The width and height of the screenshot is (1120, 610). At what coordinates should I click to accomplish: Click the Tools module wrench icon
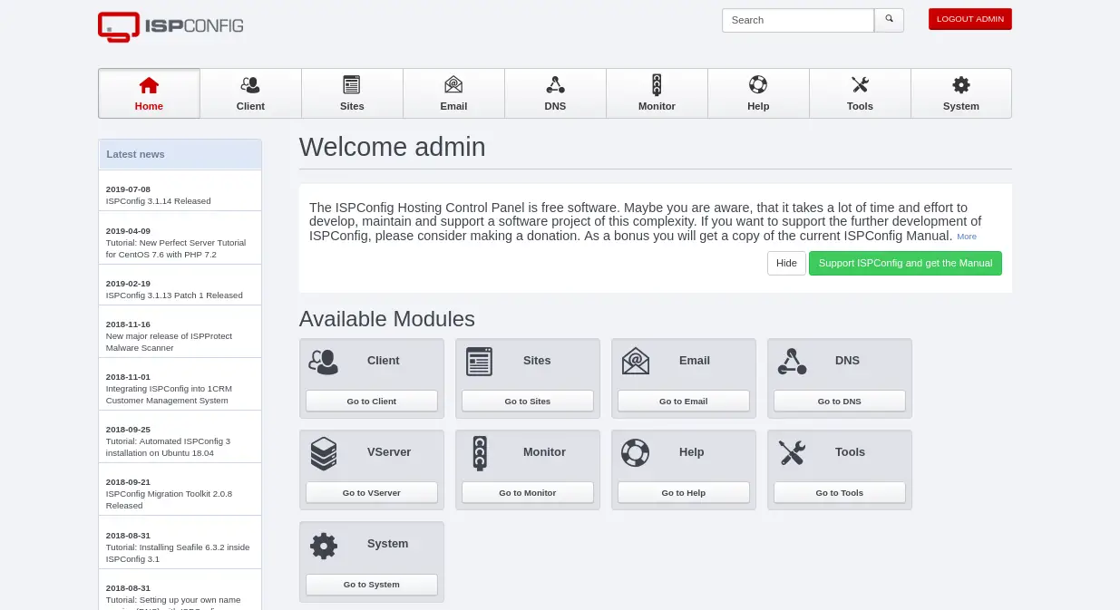click(x=792, y=452)
